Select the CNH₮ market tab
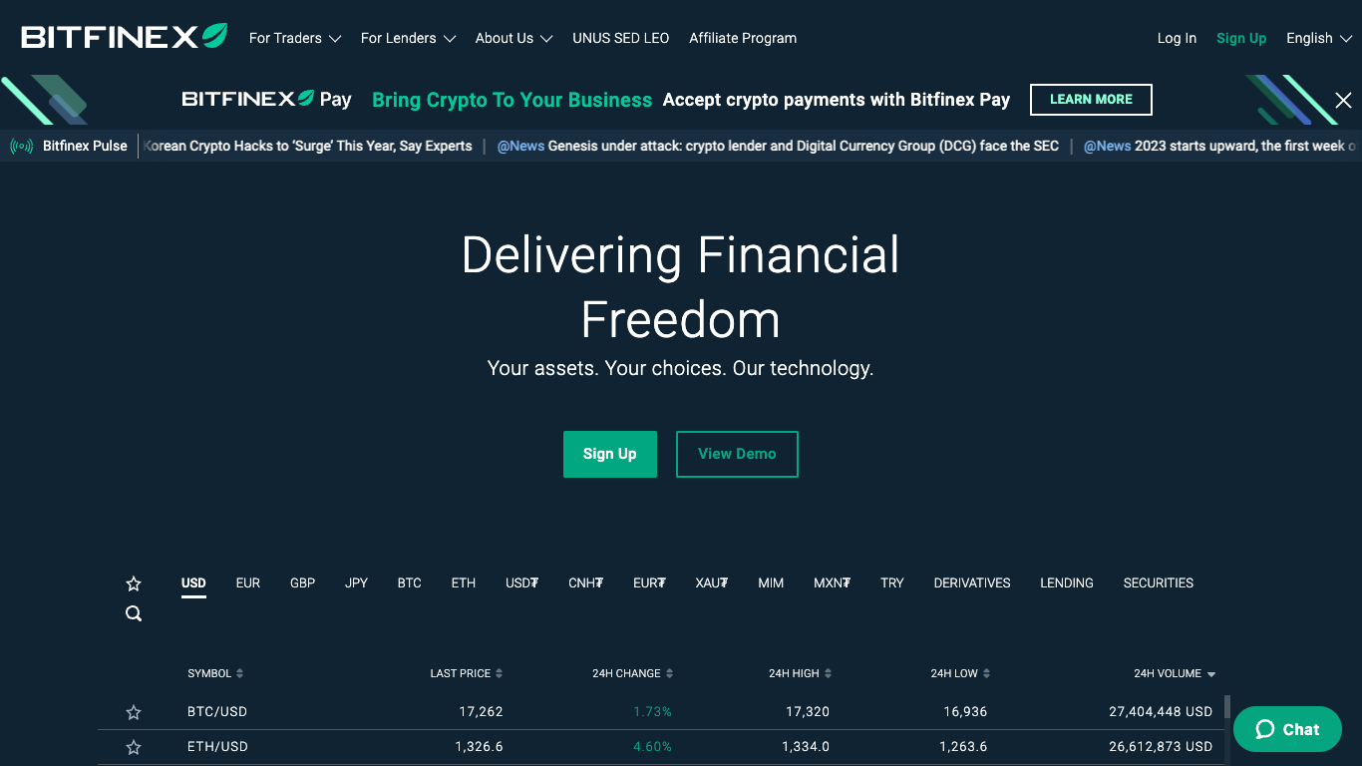This screenshot has width=1362, height=766. (586, 583)
